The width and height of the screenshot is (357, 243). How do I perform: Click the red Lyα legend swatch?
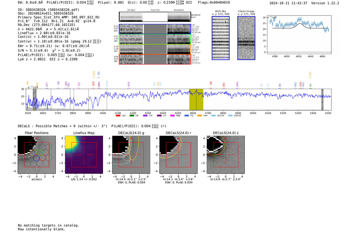(x=118, y=116)
